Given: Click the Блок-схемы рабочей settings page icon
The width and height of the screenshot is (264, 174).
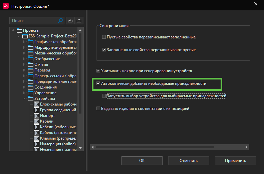Looking at the screenshot, I should 36,104.
